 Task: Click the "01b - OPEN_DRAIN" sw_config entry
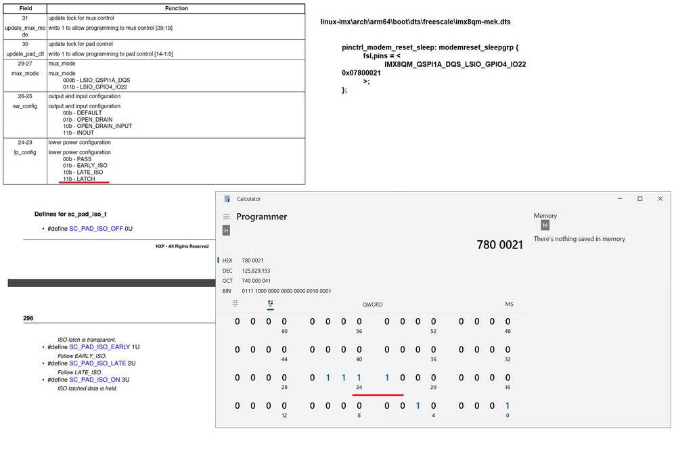[x=87, y=119]
